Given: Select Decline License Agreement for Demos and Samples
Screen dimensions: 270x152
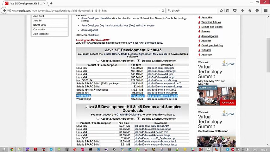Looking at the screenshot, I should coord(138,118).
